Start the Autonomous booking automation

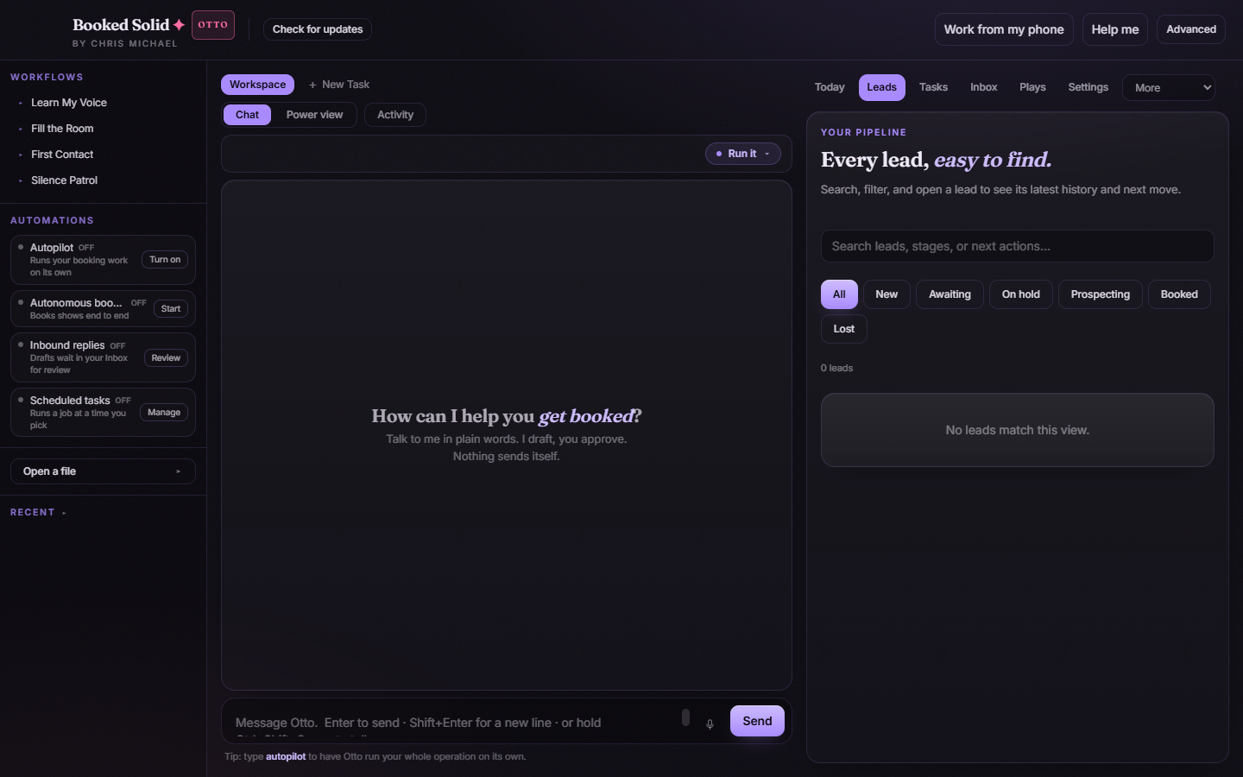171,309
